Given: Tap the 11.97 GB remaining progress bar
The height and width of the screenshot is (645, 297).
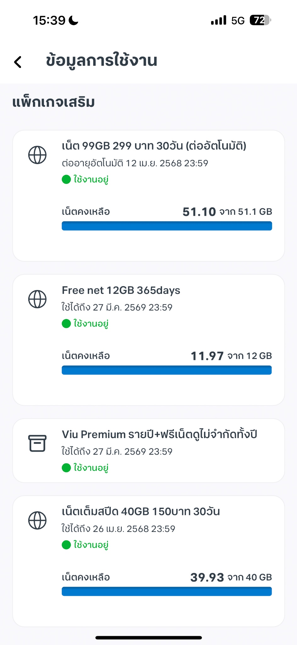Looking at the screenshot, I should pyautogui.click(x=167, y=370).
